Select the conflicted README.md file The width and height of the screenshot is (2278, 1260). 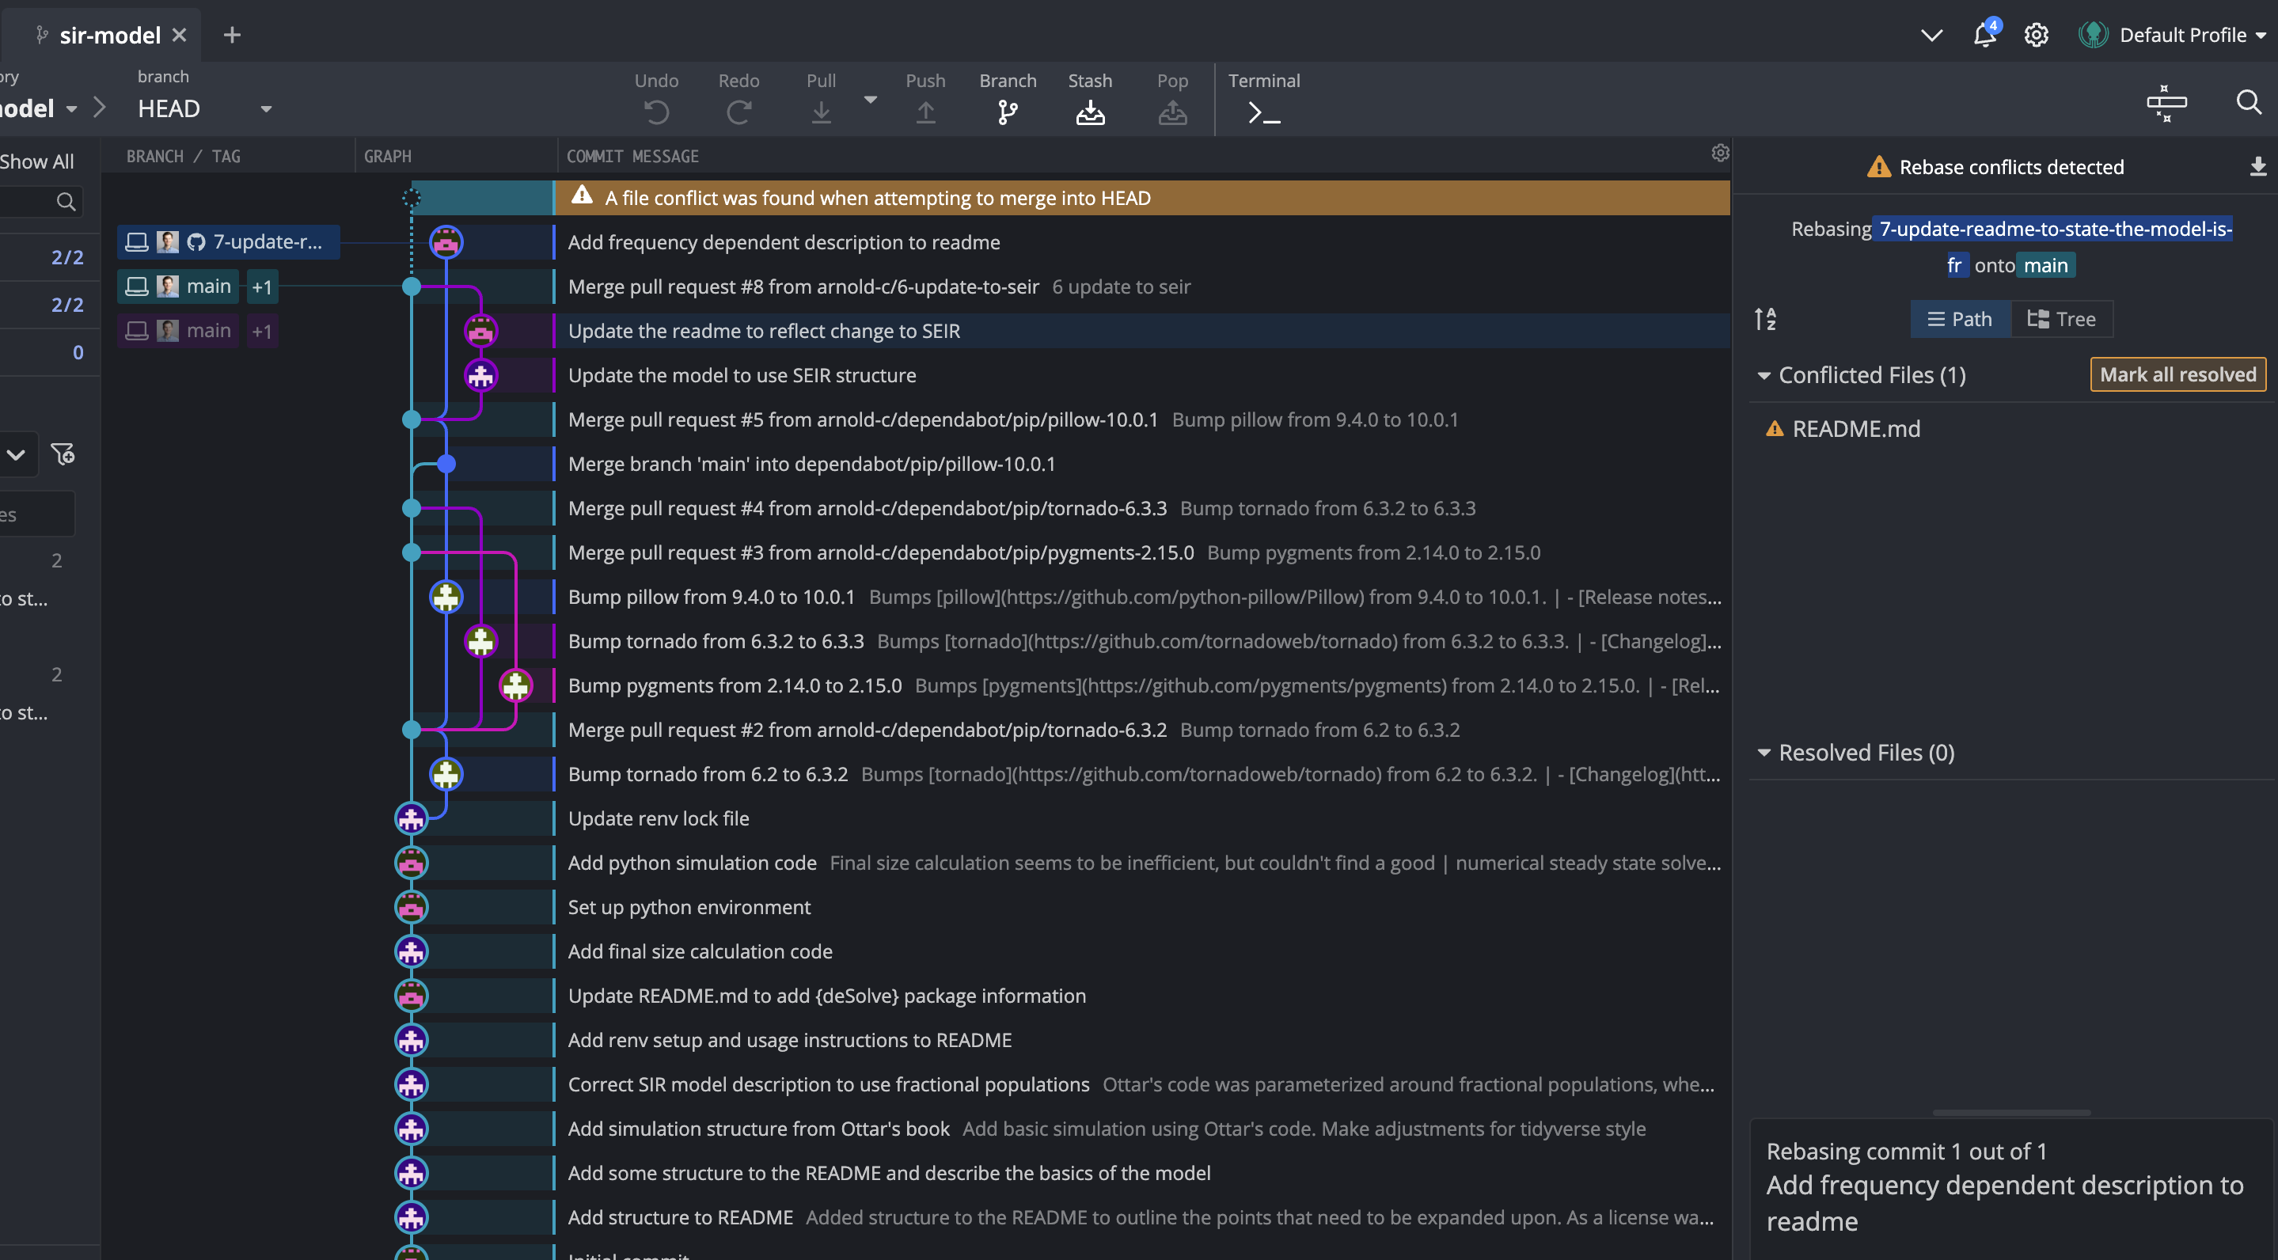(x=1855, y=430)
